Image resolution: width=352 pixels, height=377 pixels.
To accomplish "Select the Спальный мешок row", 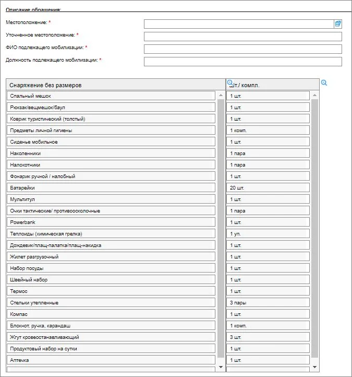I will (x=111, y=96).
